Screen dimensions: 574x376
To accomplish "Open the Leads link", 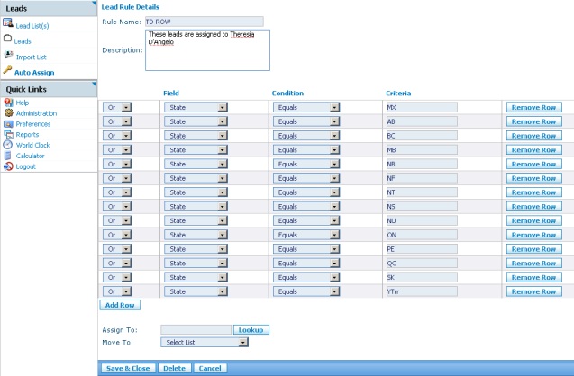I will (x=23, y=41).
